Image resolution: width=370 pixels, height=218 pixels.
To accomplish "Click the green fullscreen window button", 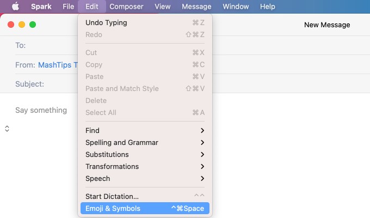I will (33, 25).
